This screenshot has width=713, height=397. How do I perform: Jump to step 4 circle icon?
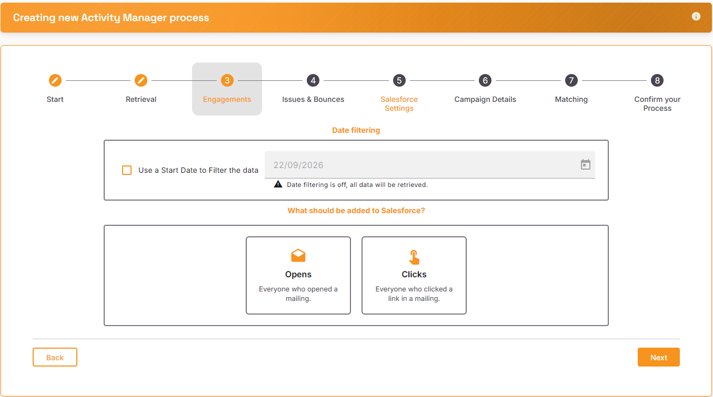pyautogui.click(x=313, y=80)
